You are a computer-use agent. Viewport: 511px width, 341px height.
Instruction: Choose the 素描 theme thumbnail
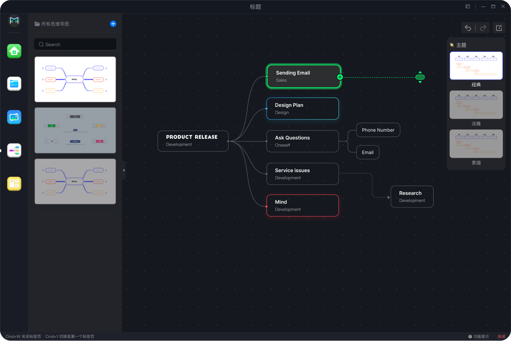click(476, 144)
